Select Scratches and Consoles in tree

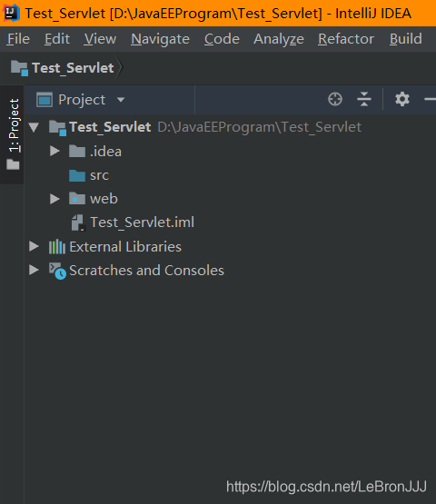click(x=146, y=271)
